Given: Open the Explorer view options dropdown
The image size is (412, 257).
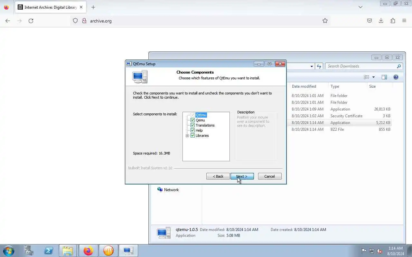Looking at the screenshot, I should [x=373, y=77].
